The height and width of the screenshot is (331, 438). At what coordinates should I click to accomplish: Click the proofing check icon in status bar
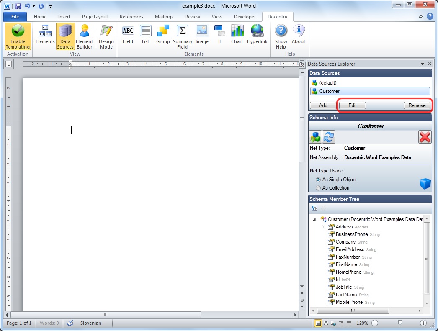click(70, 323)
